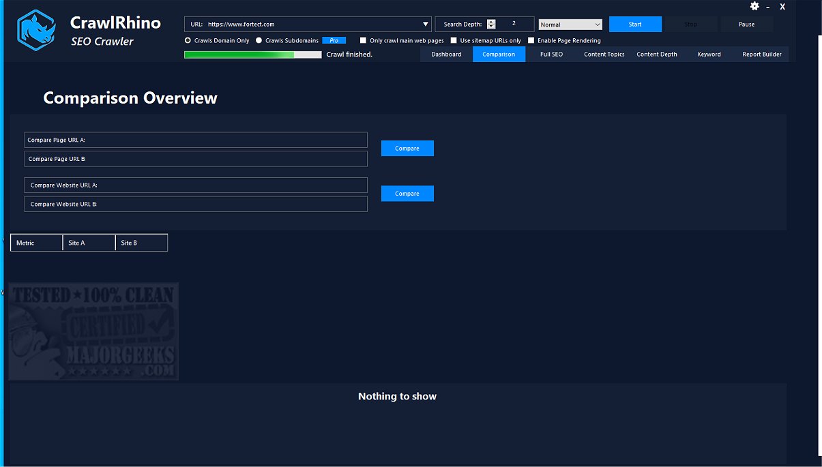Switch to Content Depth tab
The width and height of the screenshot is (822, 467).
pos(657,55)
